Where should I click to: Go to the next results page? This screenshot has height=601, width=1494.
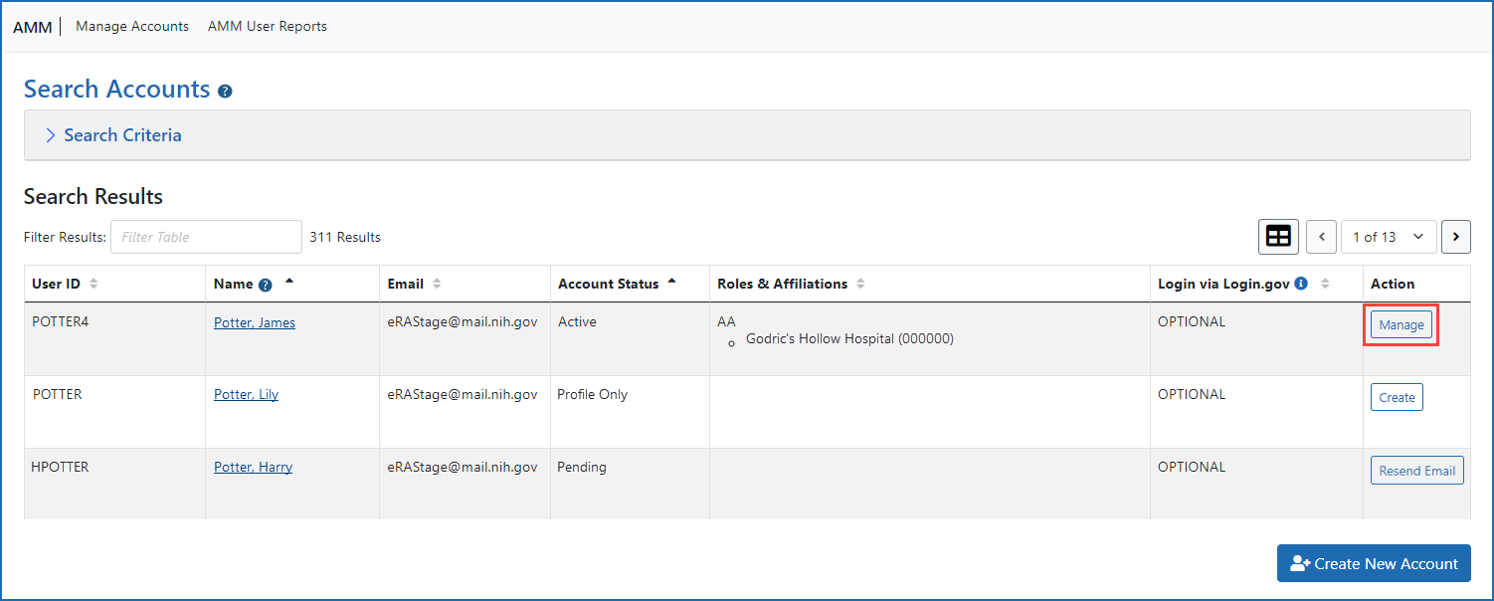(1456, 237)
